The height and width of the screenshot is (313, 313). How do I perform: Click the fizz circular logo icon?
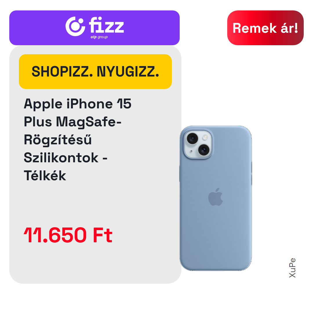tap(75, 26)
